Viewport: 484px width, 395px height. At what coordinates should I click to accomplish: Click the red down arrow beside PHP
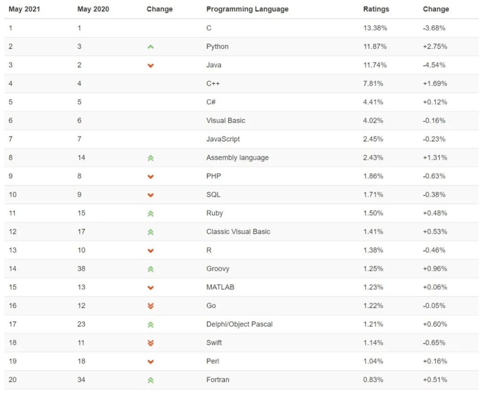[151, 176]
